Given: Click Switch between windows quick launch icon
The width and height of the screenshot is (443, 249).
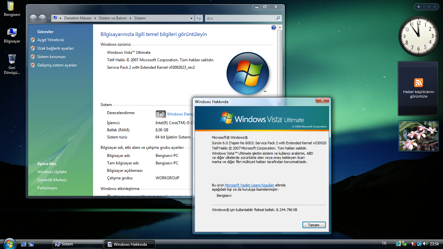Looking at the screenshot, I should pyautogui.click(x=31, y=244).
